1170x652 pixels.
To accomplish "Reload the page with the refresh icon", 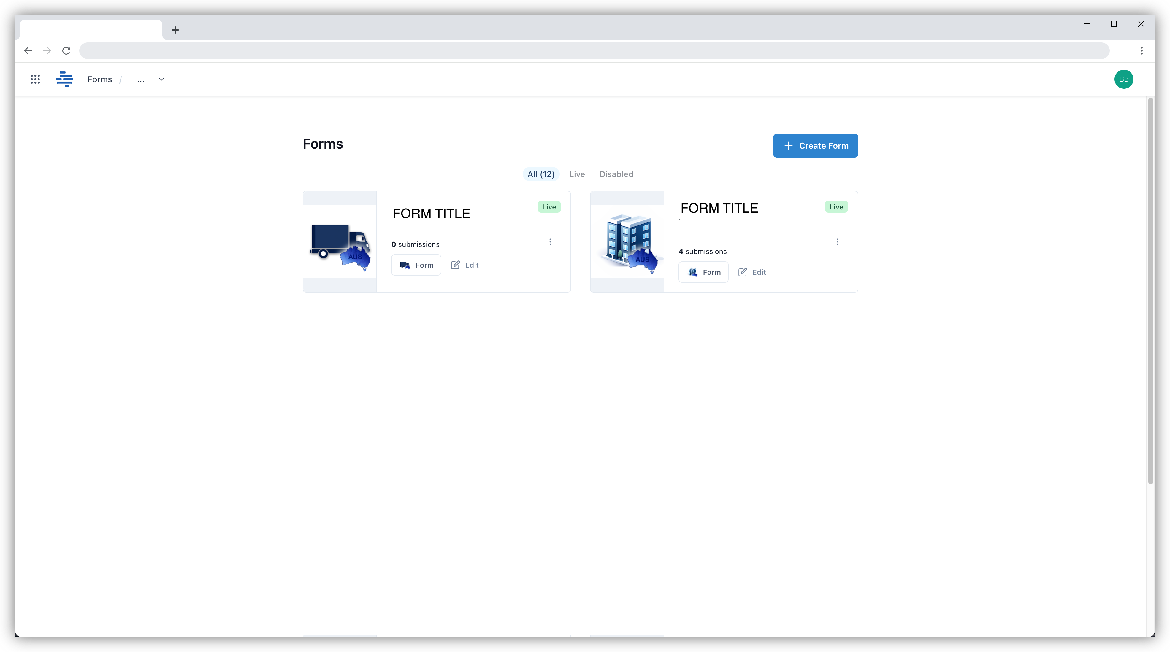I will pyautogui.click(x=66, y=51).
